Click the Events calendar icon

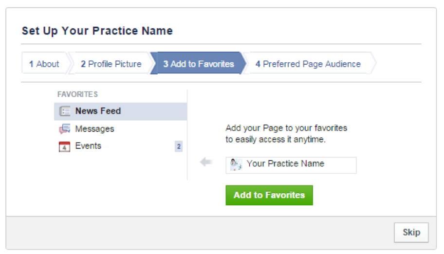point(65,146)
